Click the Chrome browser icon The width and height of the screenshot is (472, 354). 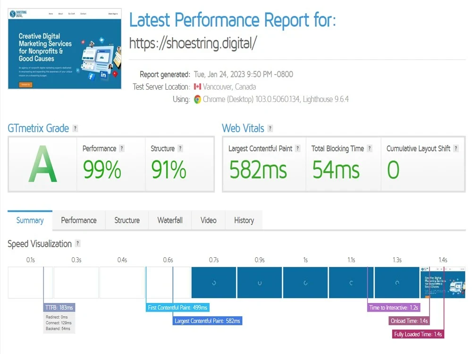coord(197,99)
